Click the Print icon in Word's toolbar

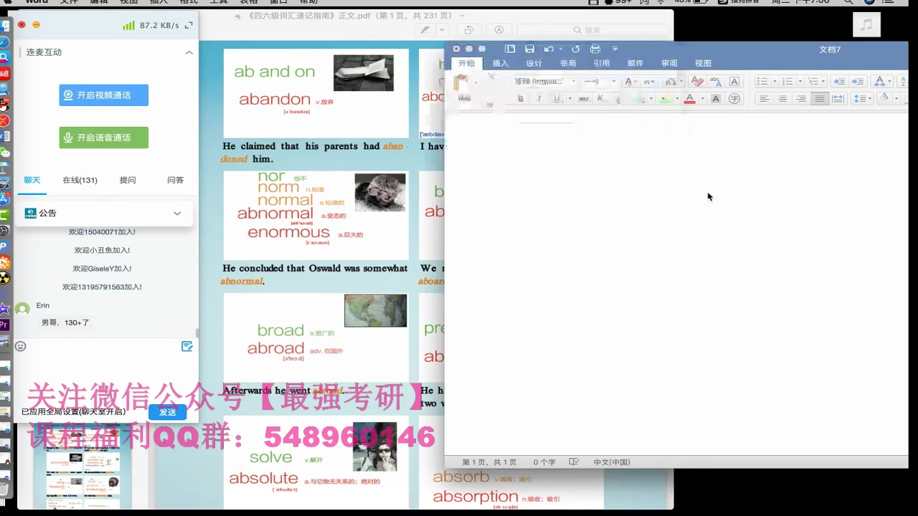coord(595,49)
